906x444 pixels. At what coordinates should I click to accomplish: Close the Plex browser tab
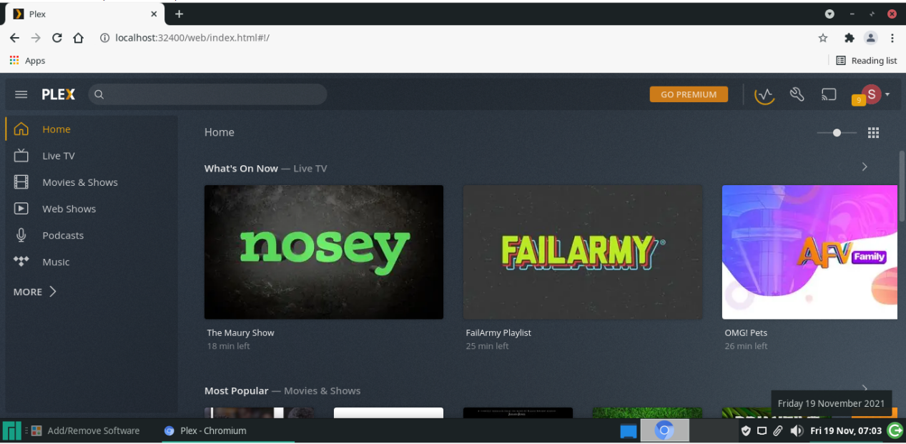tap(154, 14)
